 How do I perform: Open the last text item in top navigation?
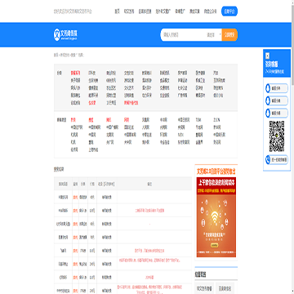point(211,11)
